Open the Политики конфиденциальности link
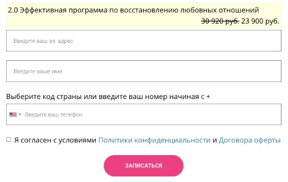 pyautogui.click(x=154, y=140)
